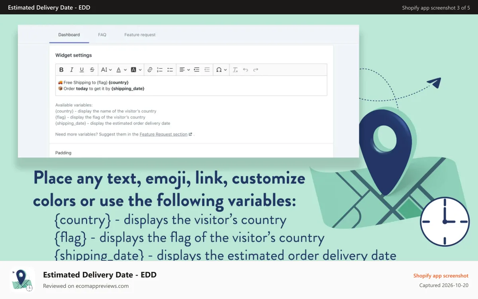Click the '{flag} - display the flag' line
478x299 pixels.
pyautogui.click(x=100, y=117)
